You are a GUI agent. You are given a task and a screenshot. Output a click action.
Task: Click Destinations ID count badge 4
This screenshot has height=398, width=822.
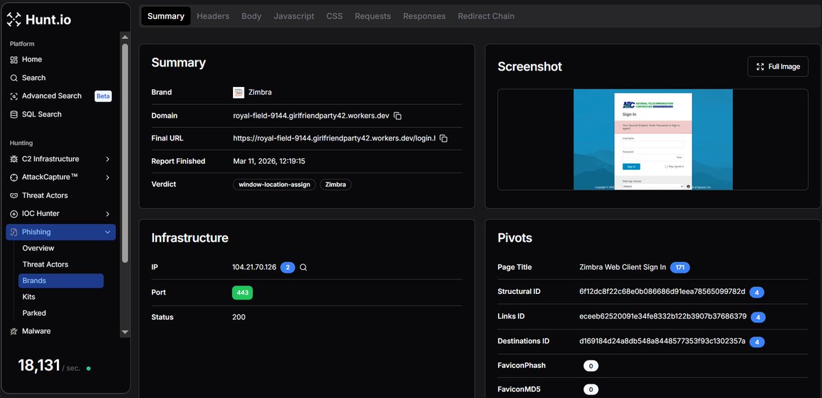[757, 342]
